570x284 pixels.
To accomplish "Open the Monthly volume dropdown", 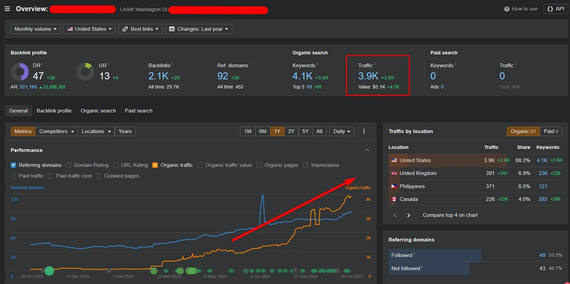I will tap(36, 29).
